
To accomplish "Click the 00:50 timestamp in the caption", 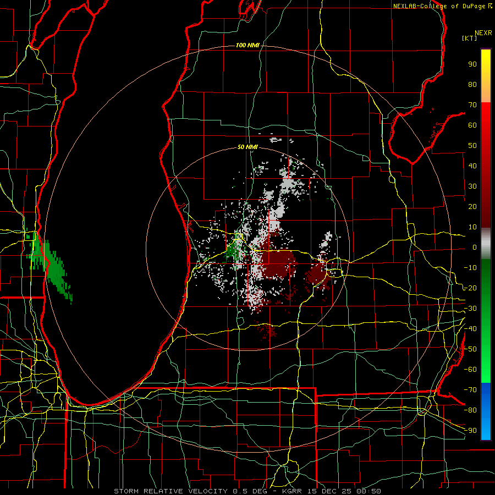I will point(370,491).
